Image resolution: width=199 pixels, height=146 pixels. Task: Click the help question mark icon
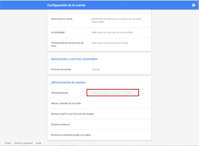point(194,5)
